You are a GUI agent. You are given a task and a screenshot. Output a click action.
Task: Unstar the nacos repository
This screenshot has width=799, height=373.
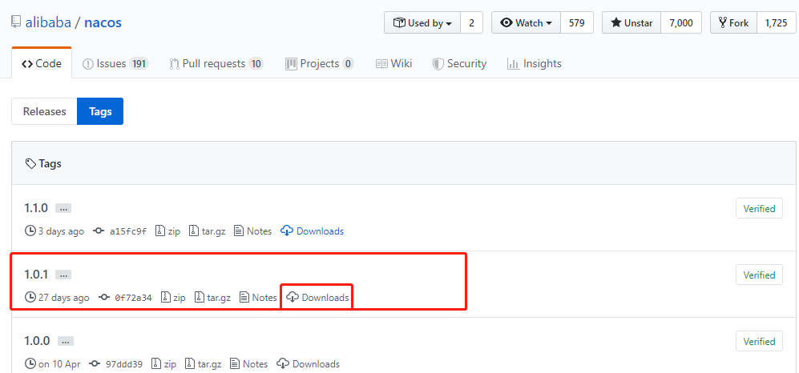(631, 23)
